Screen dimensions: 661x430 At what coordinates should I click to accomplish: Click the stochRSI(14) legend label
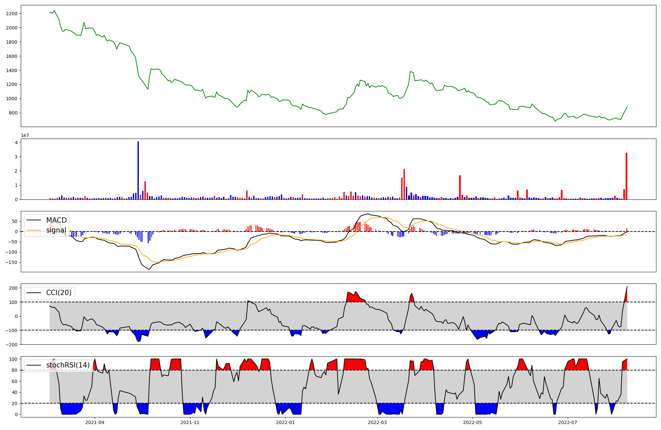coord(68,365)
